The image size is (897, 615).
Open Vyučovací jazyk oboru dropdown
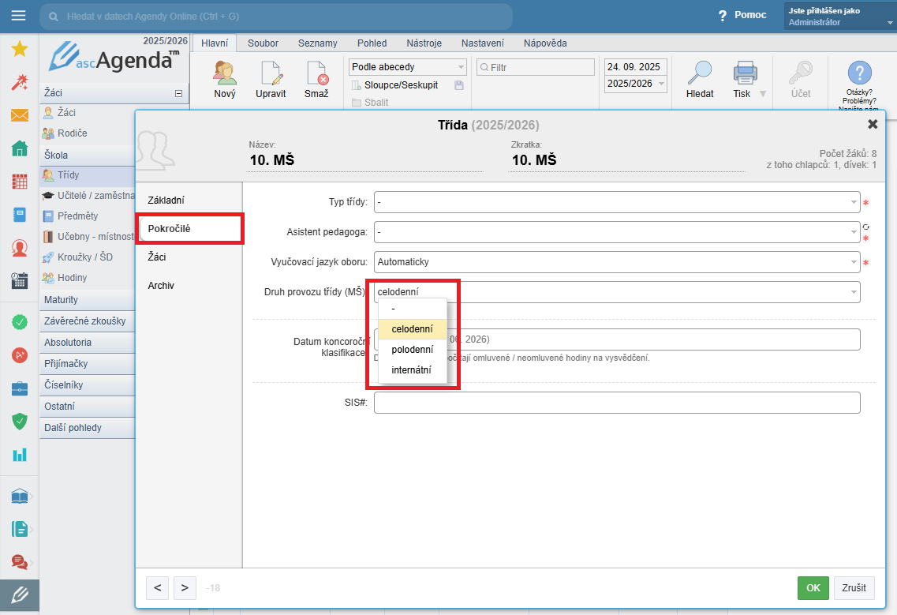[854, 262]
